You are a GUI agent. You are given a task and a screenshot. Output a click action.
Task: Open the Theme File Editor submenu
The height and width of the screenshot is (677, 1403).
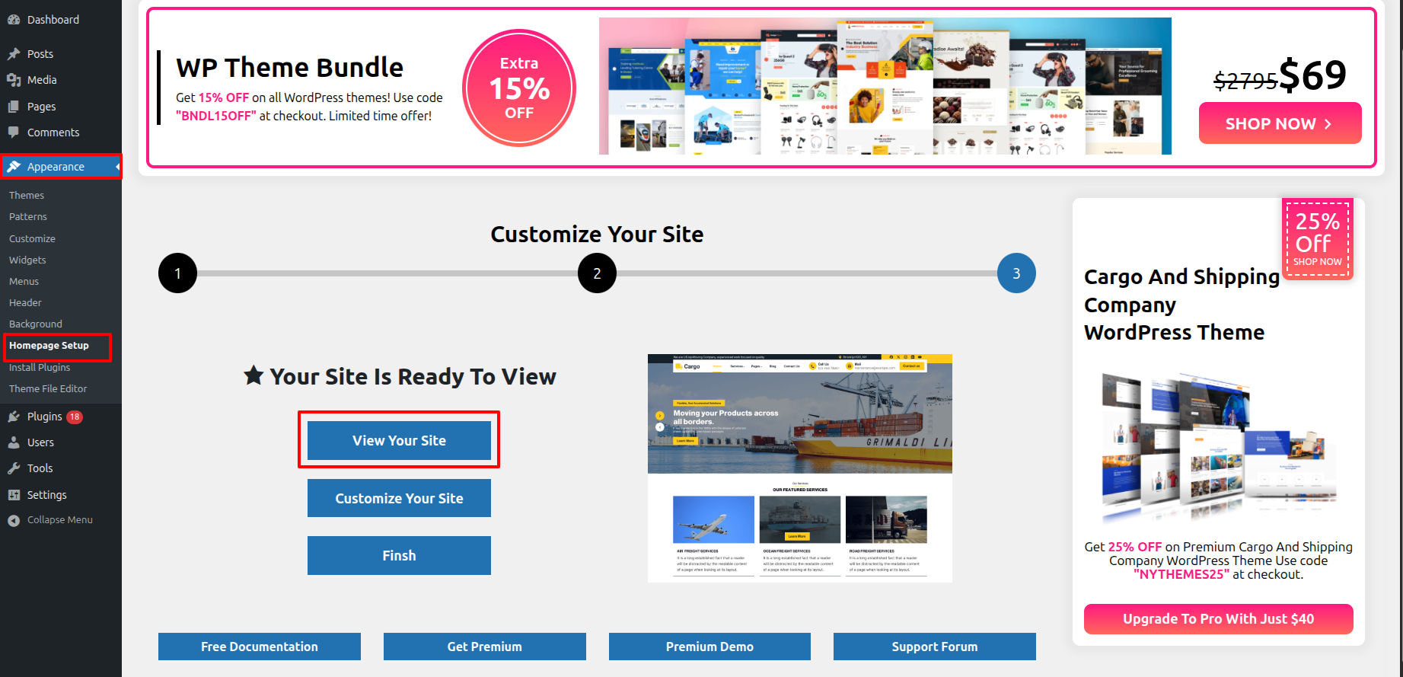[48, 389]
